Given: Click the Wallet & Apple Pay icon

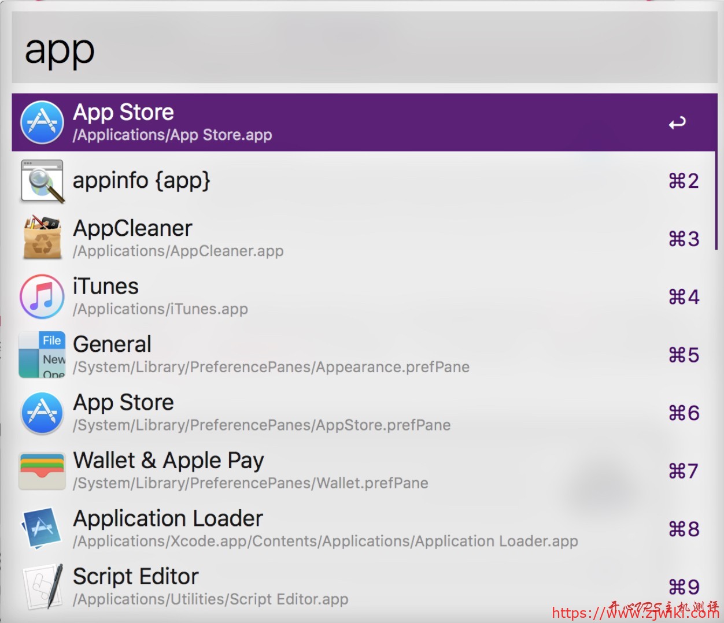Looking at the screenshot, I should (42, 471).
